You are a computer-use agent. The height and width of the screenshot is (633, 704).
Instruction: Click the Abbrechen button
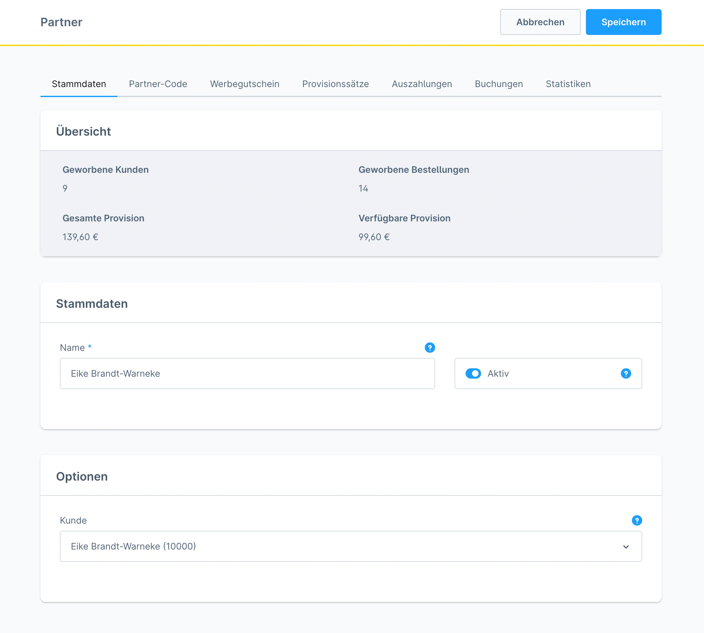(540, 22)
